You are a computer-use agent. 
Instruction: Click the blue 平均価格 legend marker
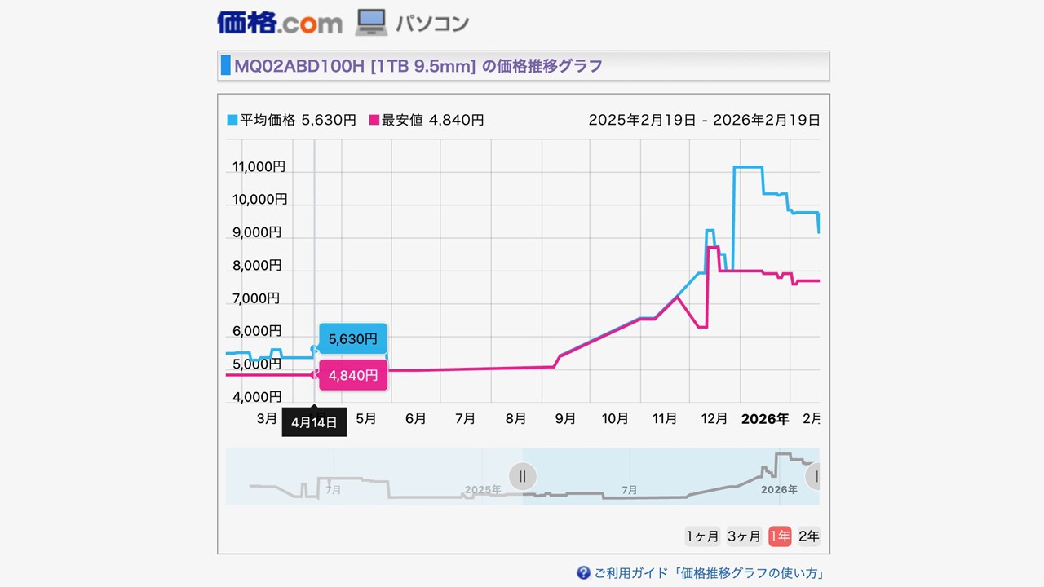(x=232, y=119)
